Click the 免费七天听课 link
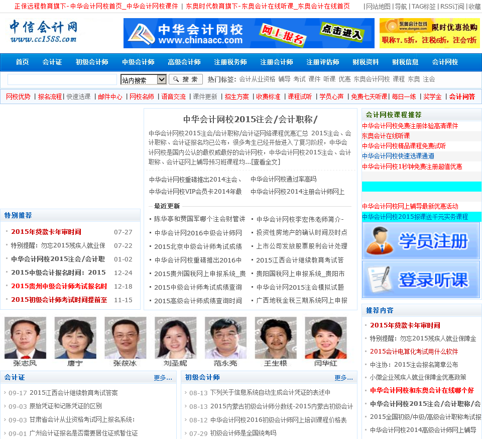 pyautogui.click(x=369, y=97)
